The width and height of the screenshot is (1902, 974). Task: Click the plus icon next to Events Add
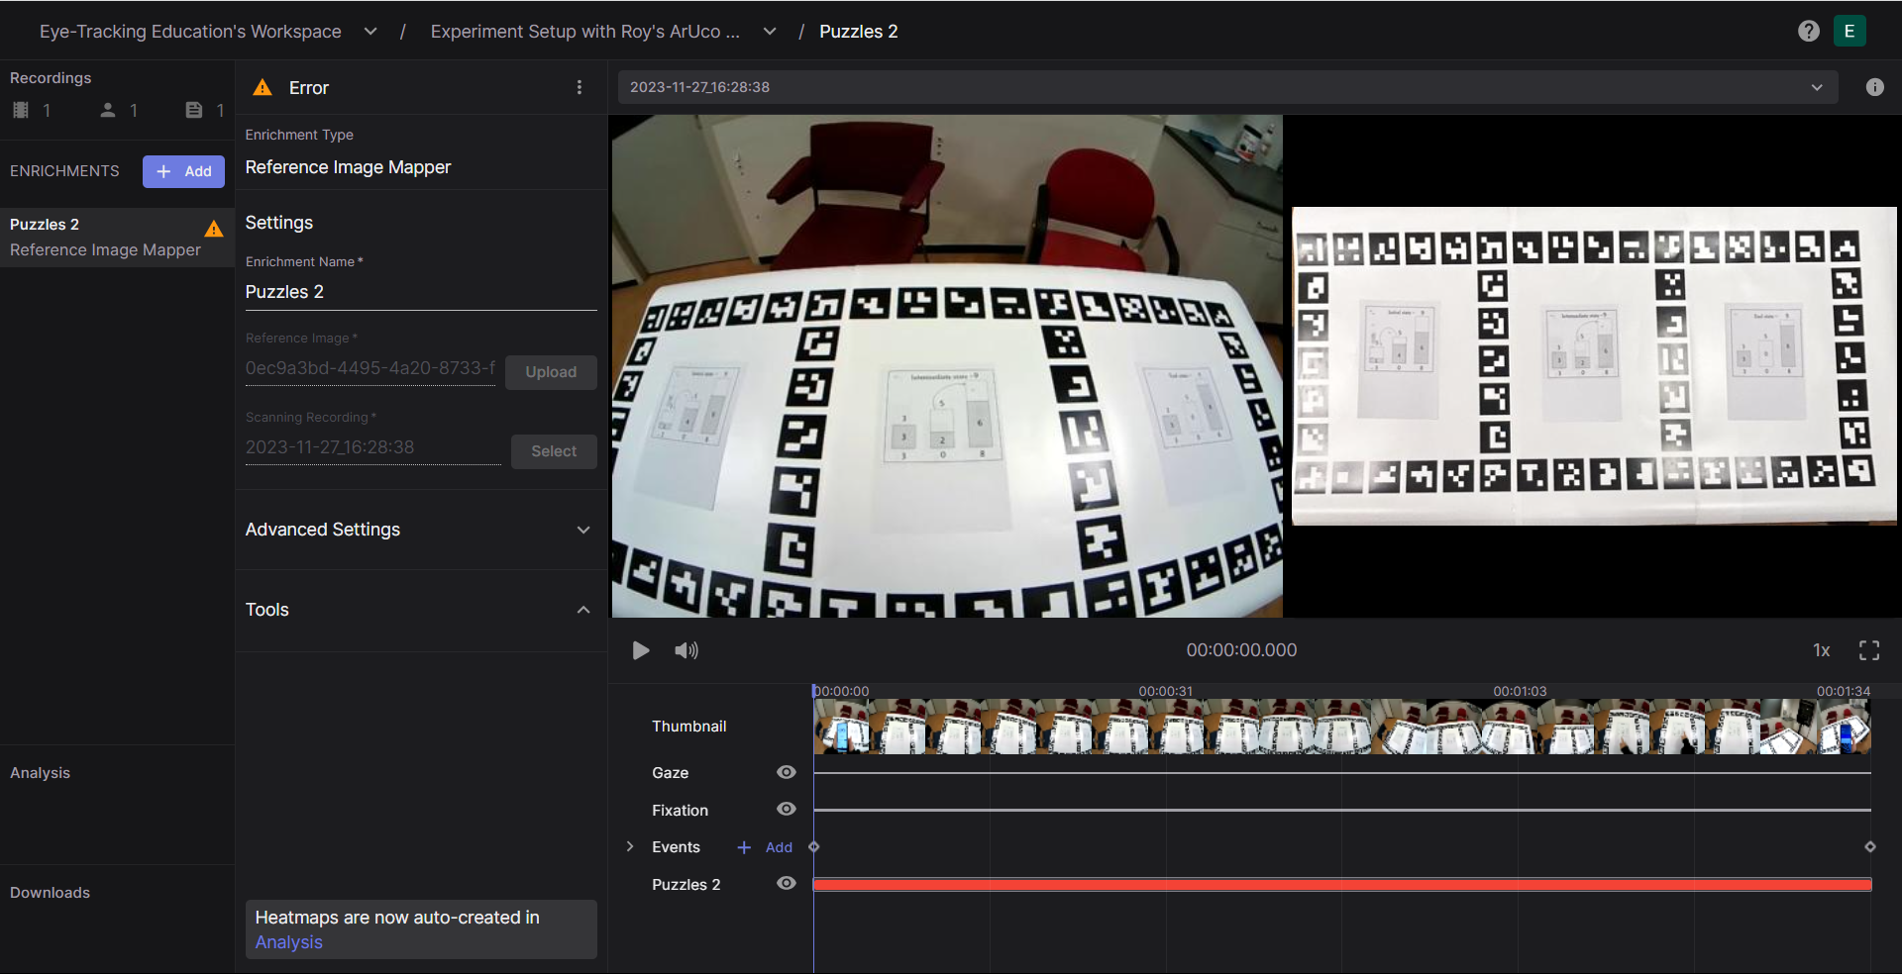click(x=744, y=847)
